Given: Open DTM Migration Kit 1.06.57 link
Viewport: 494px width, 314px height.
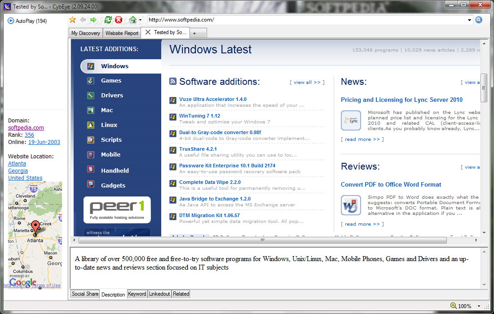Looking at the screenshot, I should [210, 215].
